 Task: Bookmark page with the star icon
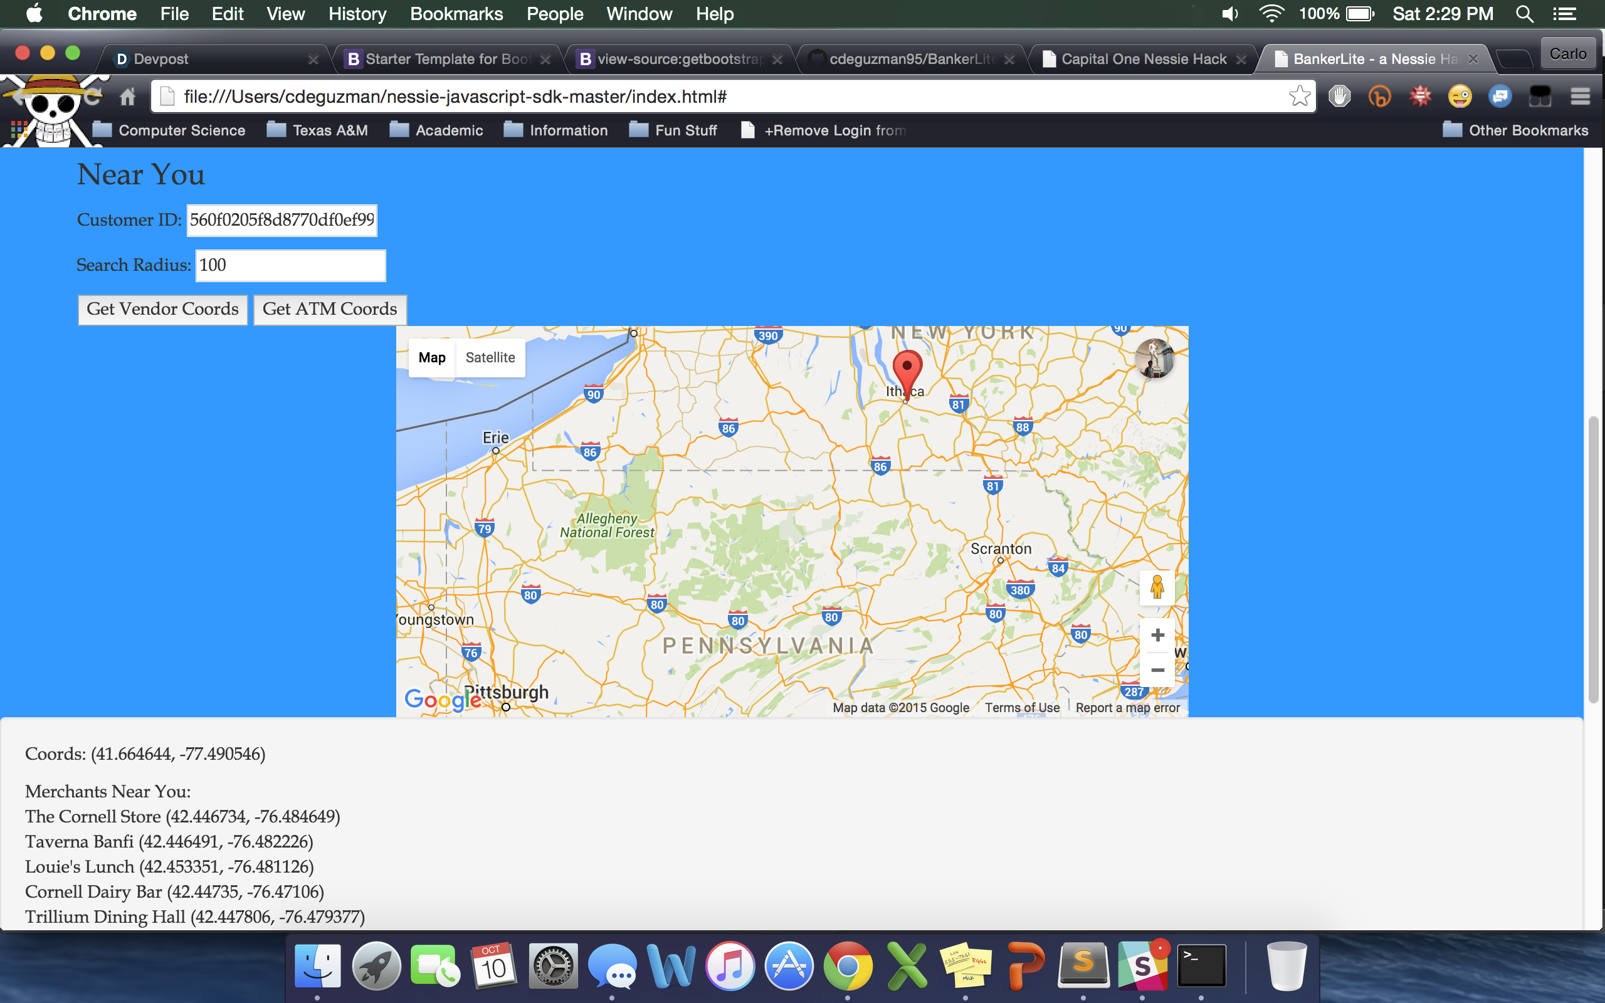click(x=1299, y=96)
